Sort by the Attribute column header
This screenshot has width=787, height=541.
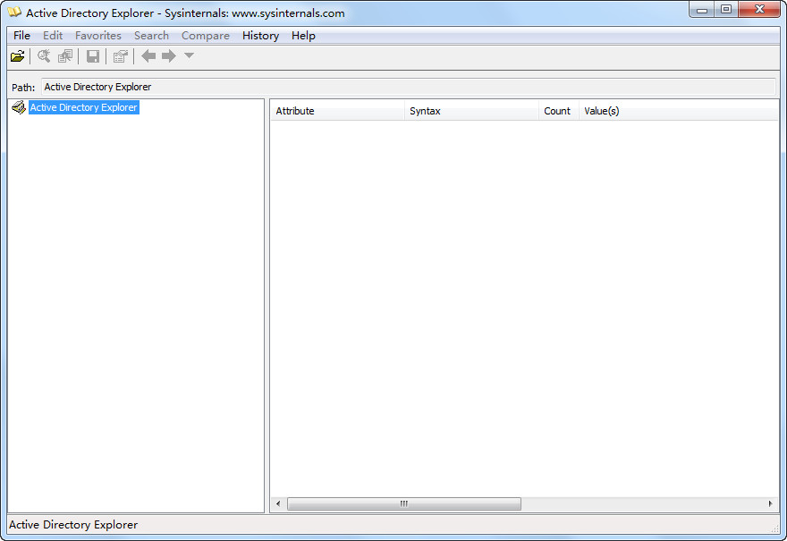pos(337,111)
